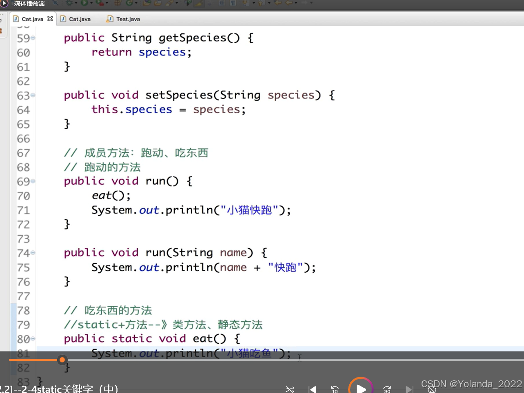Click the string "小猫快跑" on line 71
This screenshot has width=524, height=393.
pyautogui.click(x=249, y=210)
